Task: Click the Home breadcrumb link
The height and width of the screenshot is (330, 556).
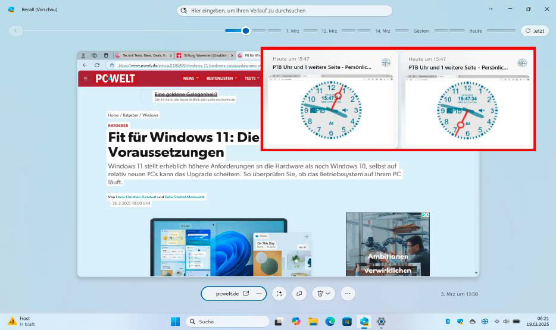Action: point(113,115)
